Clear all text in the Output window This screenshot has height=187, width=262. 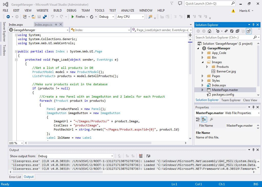point(141,156)
